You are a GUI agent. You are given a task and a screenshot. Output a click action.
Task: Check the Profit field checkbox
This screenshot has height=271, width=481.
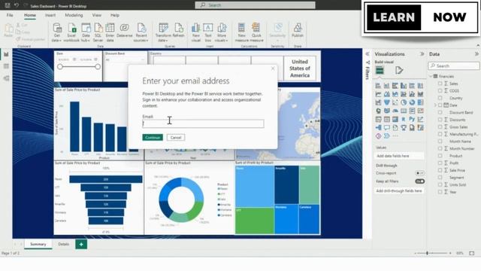coord(440,163)
